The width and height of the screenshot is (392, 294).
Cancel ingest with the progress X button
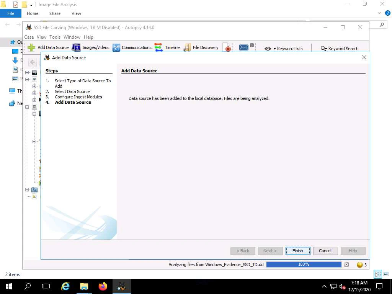346,265
